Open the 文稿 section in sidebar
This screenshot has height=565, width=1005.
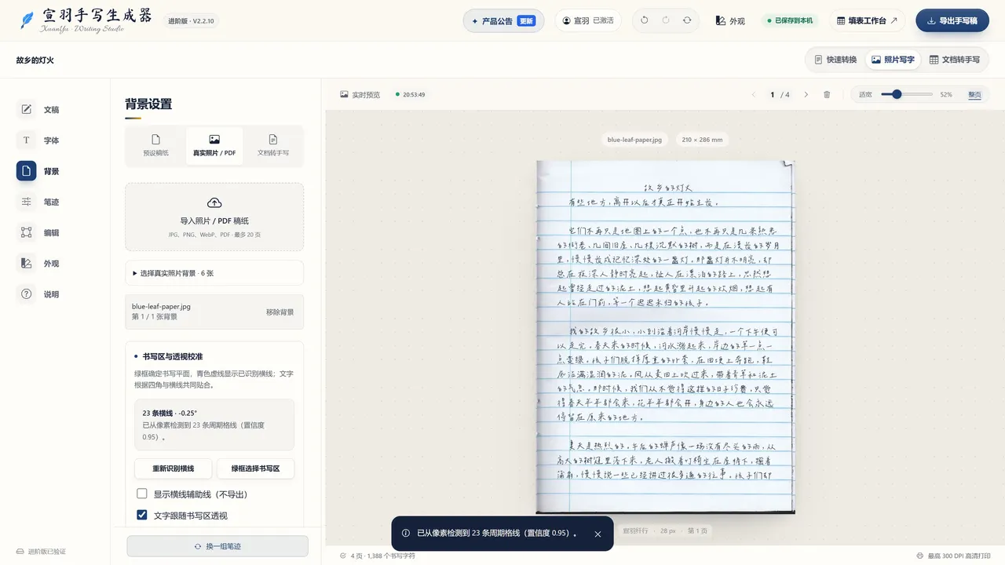tap(39, 110)
